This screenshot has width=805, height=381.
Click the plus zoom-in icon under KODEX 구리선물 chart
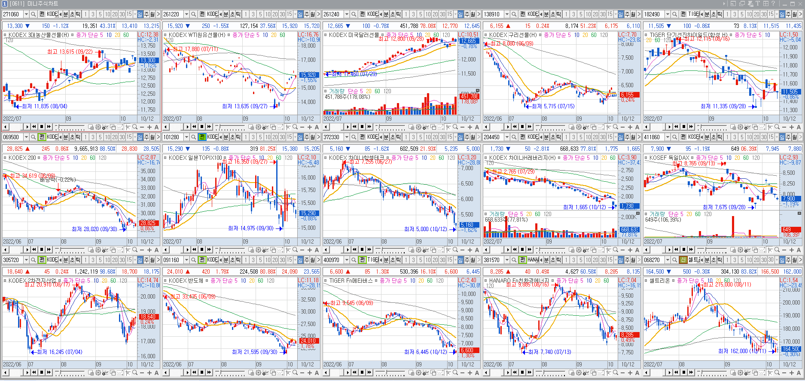tap(630, 127)
